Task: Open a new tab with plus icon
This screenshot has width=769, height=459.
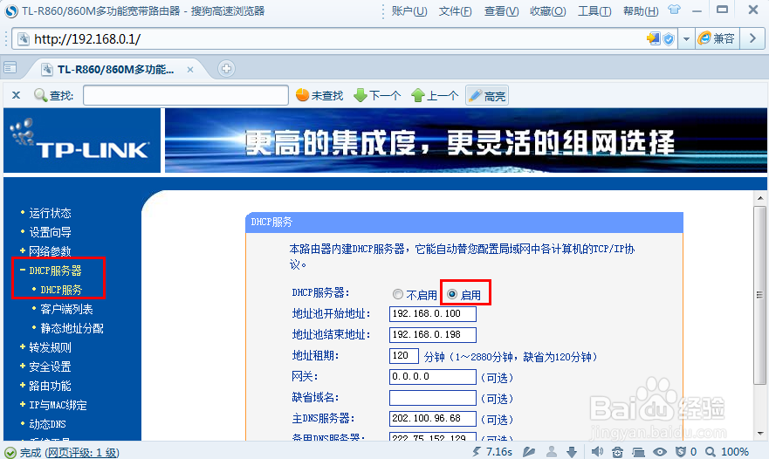Action: pyautogui.click(x=226, y=69)
